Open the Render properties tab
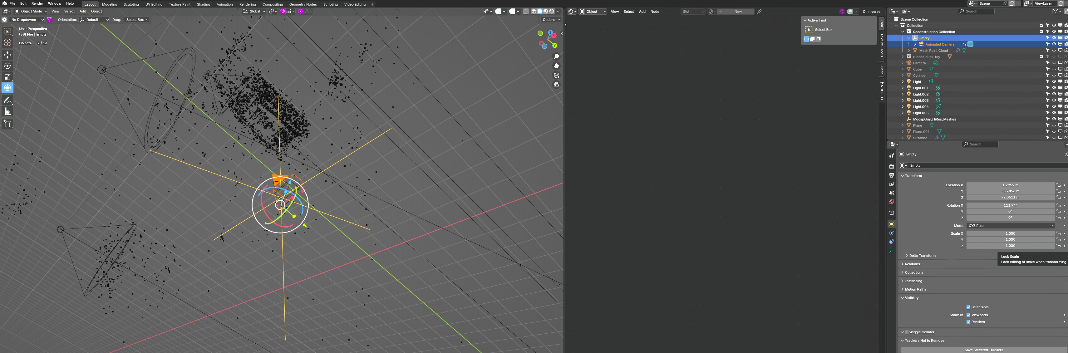Viewport: 1068px width, 353px height. point(891,167)
